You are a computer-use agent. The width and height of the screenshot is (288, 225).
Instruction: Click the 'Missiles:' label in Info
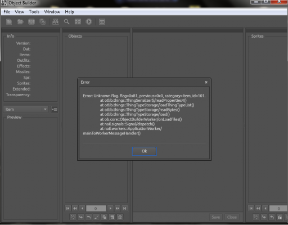click(23, 72)
